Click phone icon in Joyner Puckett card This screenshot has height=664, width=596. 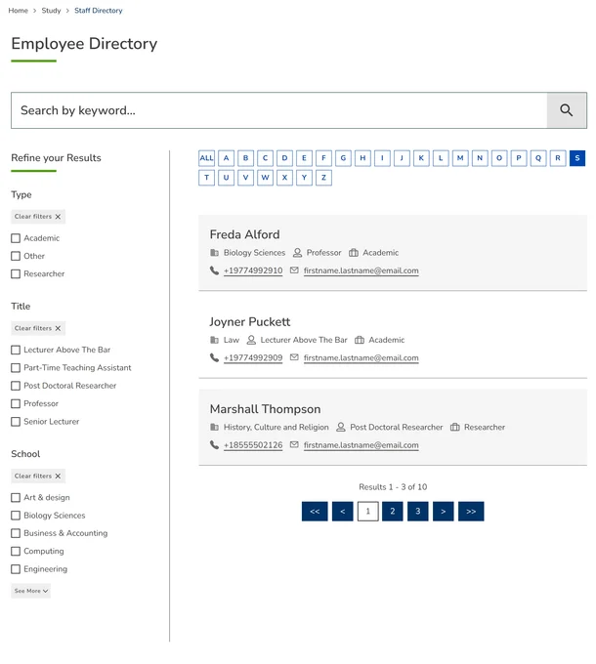click(214, 357)
